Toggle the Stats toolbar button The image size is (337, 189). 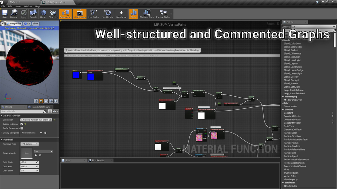coord(133,14)
